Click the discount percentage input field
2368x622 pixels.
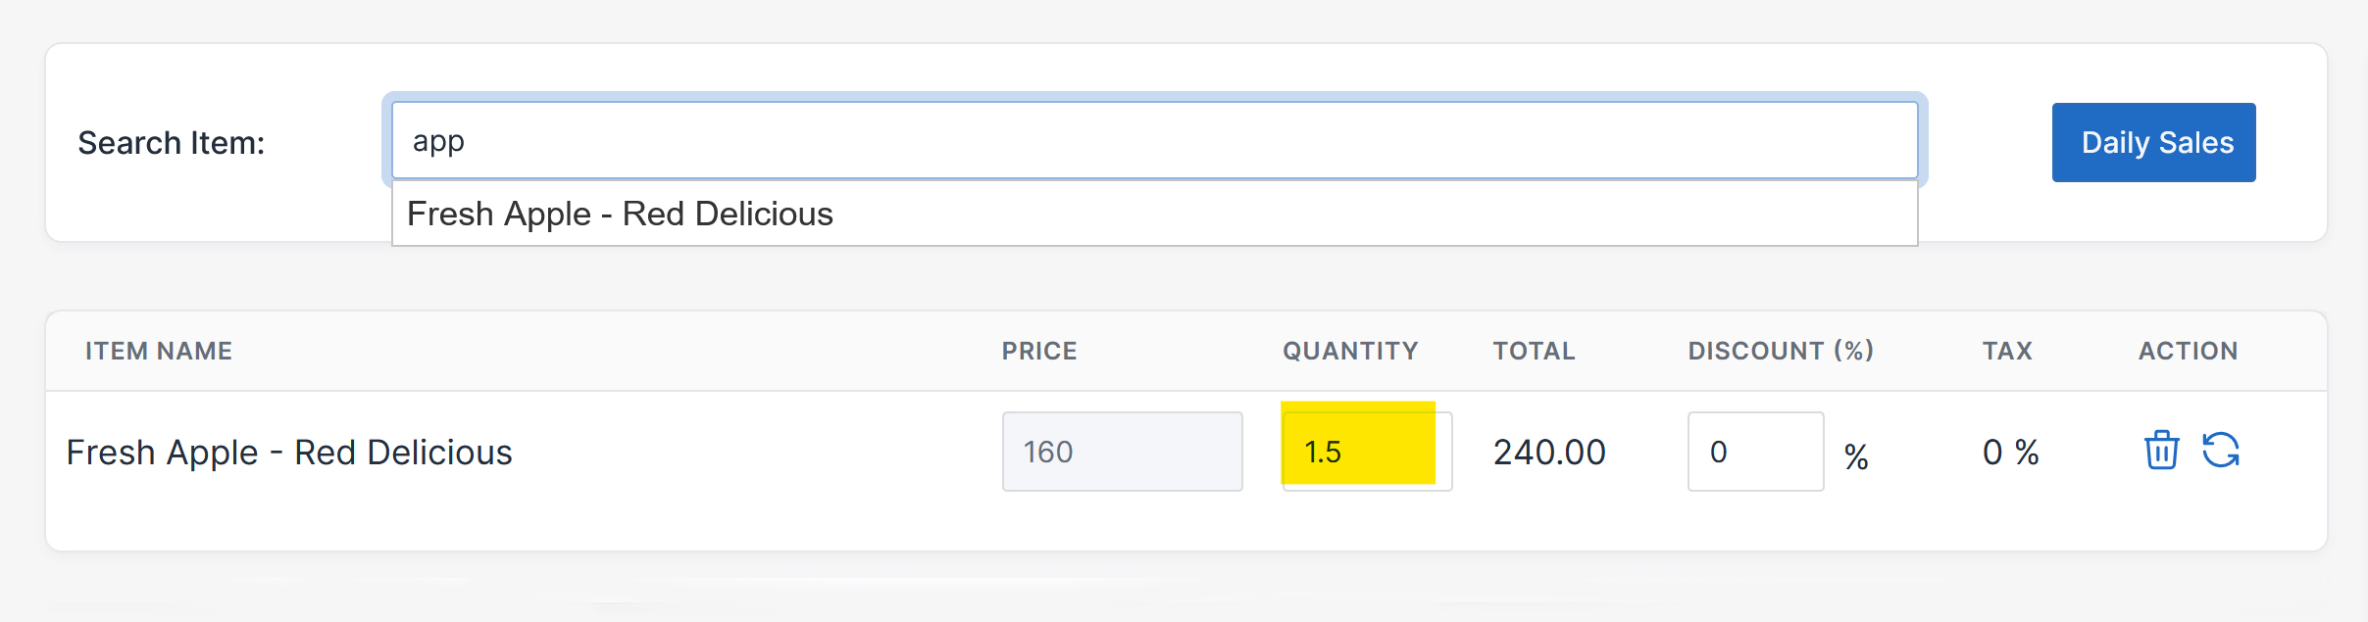(x=1754, y=452)
